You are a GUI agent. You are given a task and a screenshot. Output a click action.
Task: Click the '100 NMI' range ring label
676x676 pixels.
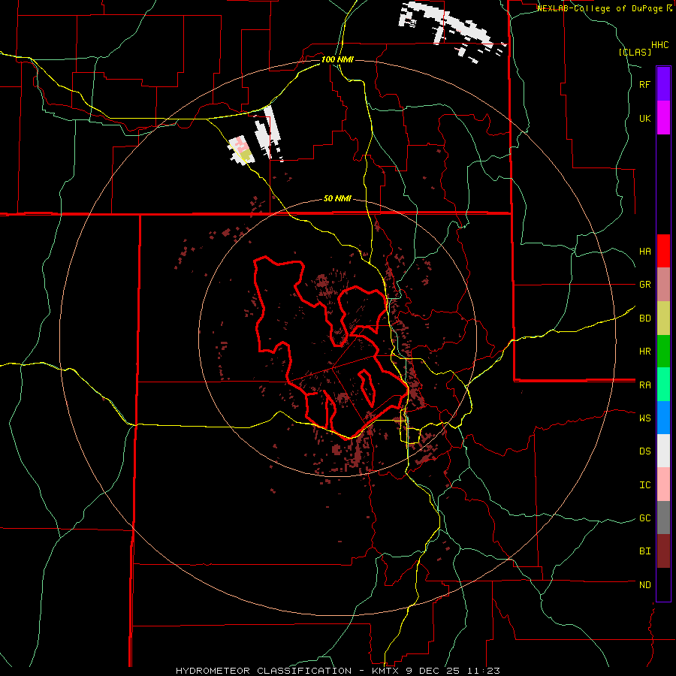(337, 59)
